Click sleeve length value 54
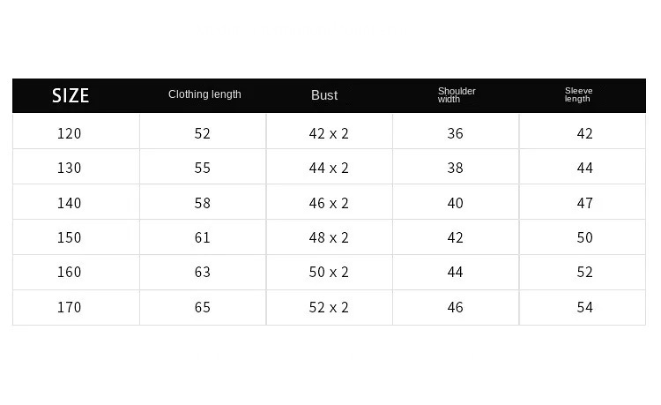This screenshot has width=661, height=405. pos(584,307)
